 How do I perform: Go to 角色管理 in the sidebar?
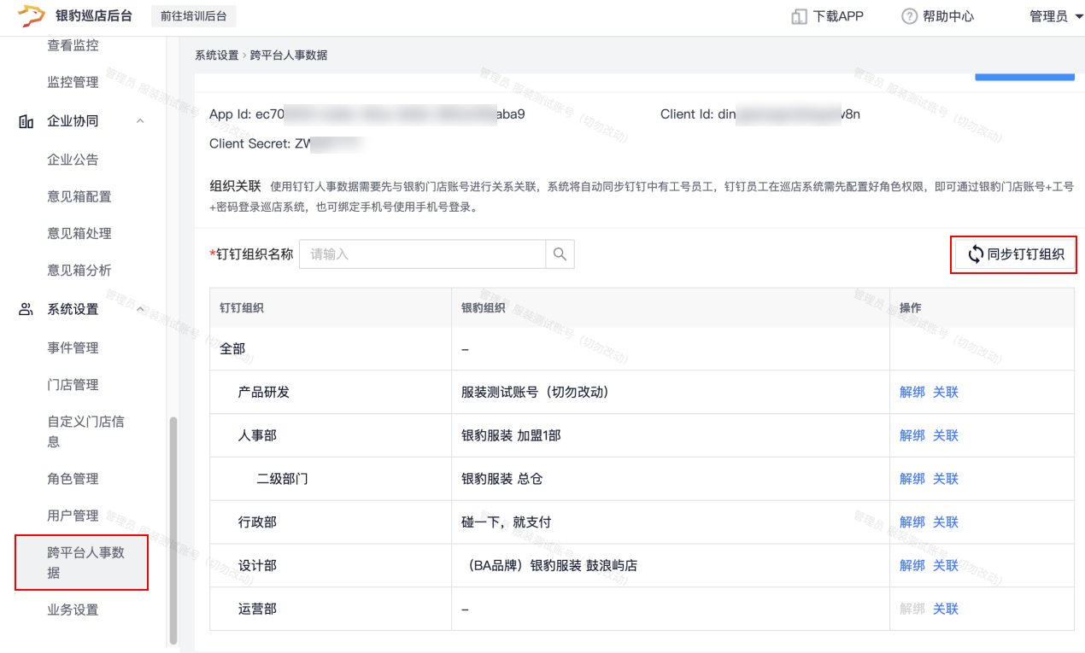[73, 479]
